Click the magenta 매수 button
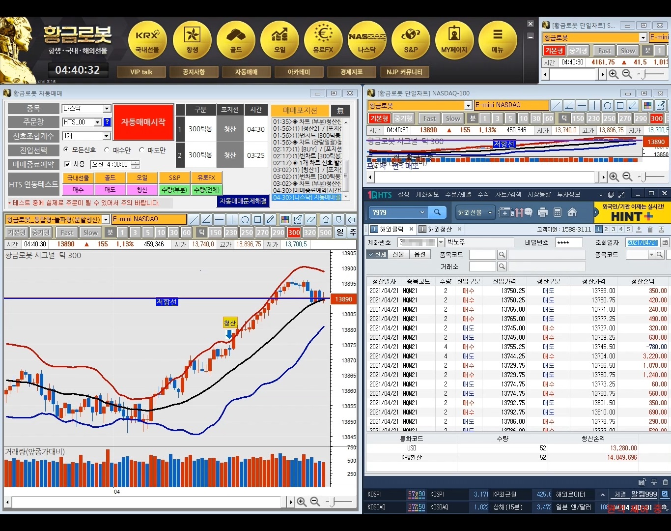 [78, 189]
